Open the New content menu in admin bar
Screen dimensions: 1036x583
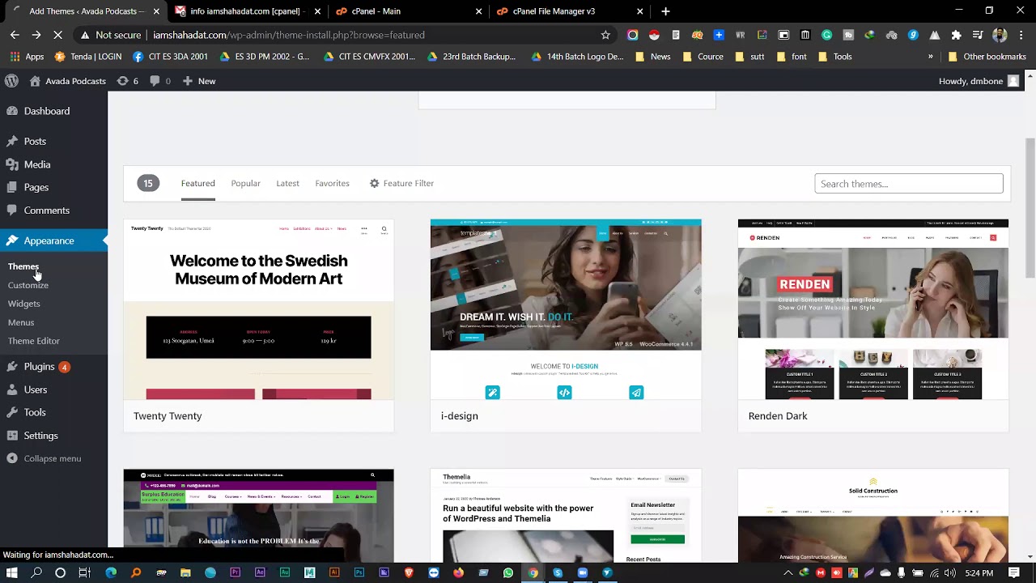[199, 81]
